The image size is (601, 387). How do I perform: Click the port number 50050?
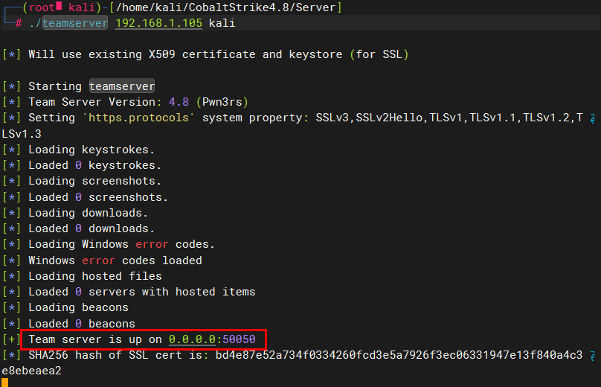click(239, 339)
